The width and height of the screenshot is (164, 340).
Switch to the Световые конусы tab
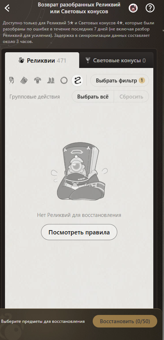(x=116, y=60)
